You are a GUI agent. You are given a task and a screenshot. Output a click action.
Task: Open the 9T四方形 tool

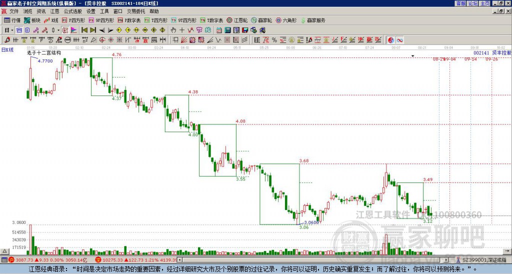click(x=183, y=20)
